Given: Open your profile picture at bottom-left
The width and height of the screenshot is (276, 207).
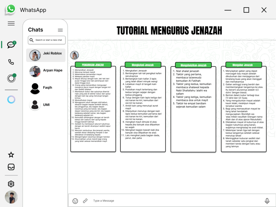Looking at the screenshot, I should tap(11, 197).
